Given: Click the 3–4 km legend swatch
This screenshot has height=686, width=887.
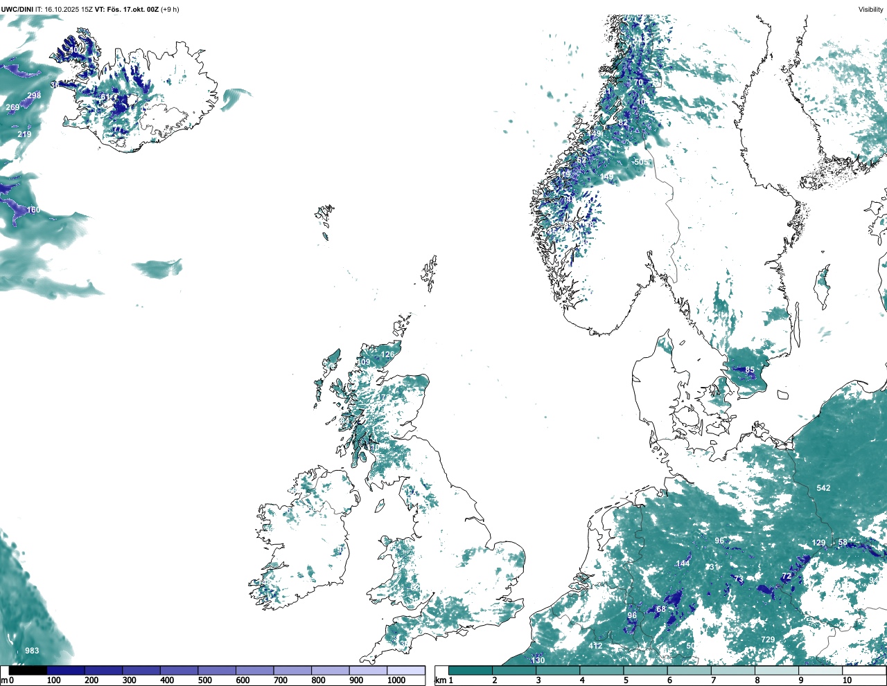Looking at the screenshot, I should (558, 670).
